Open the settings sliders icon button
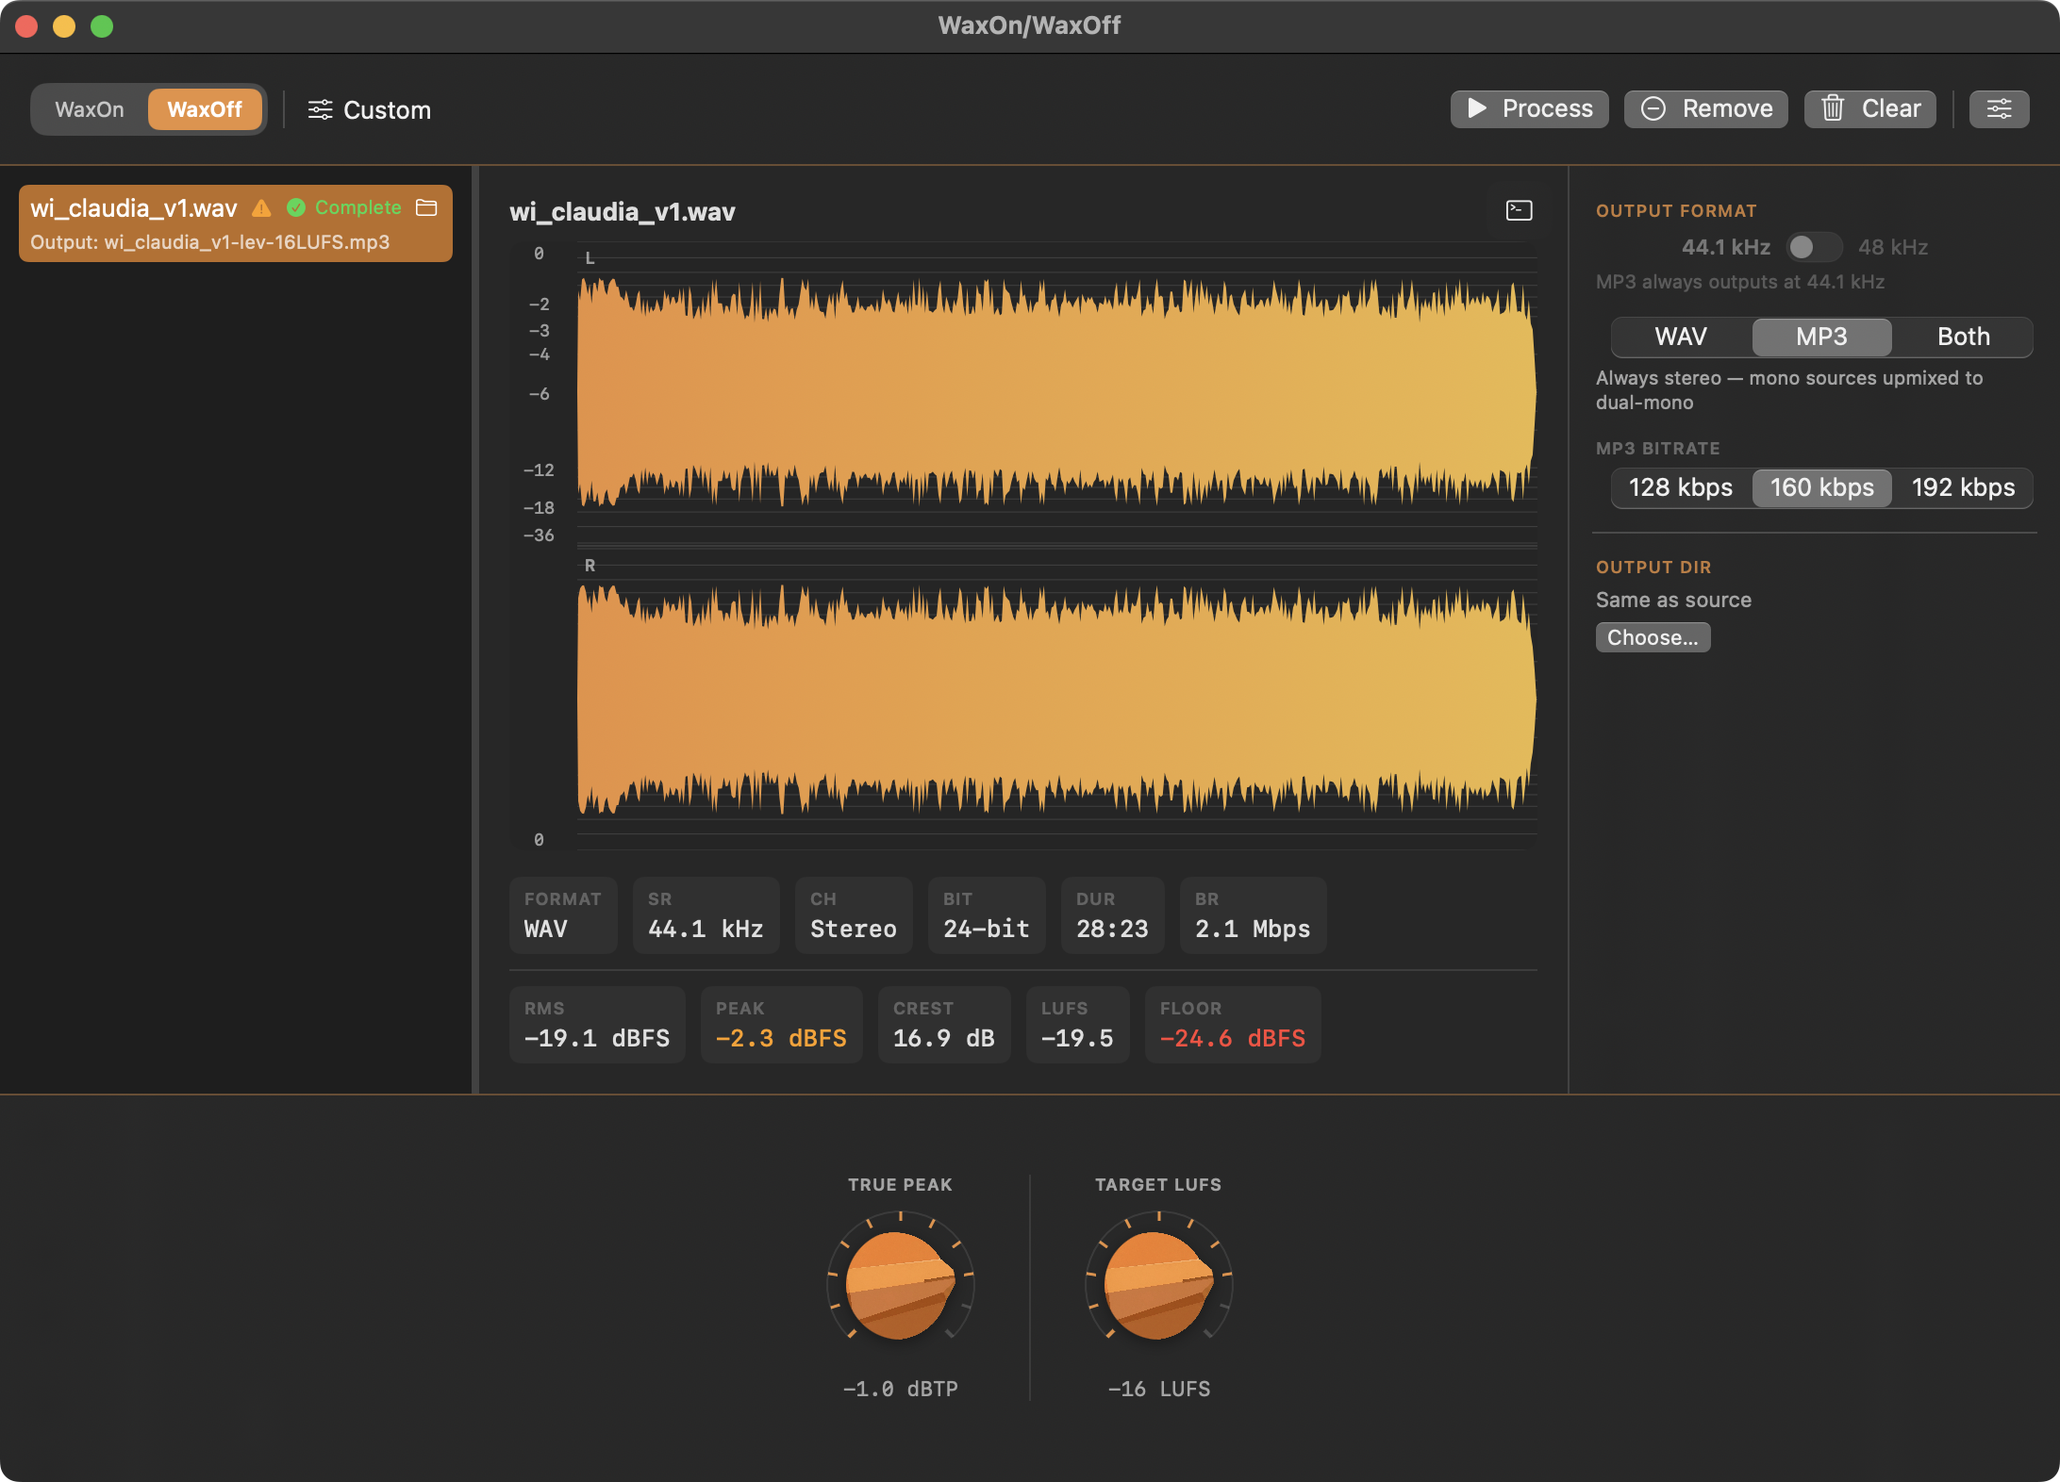 click(x=1999, y=108)
